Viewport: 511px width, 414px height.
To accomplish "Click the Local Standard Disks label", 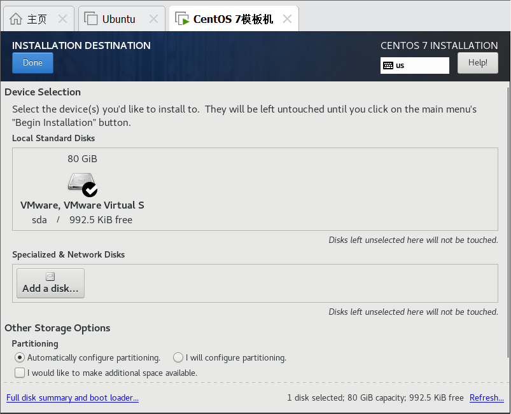I will click(x=53, y=138).
